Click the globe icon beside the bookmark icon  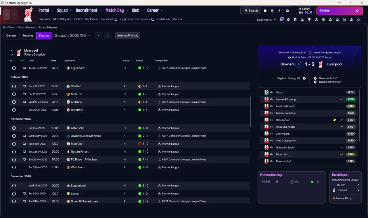click(272, 11)
